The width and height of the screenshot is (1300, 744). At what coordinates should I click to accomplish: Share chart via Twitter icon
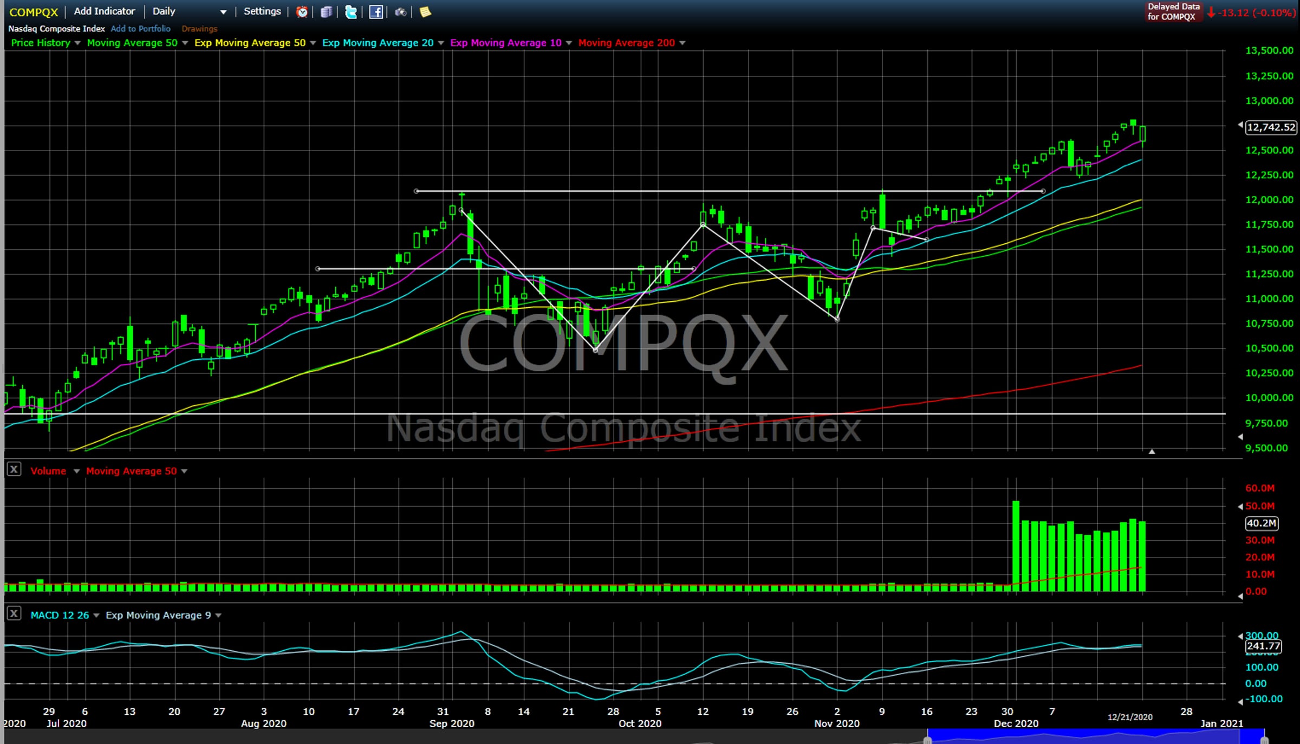[351, 12]
